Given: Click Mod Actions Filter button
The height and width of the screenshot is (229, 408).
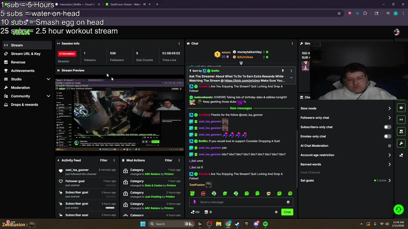Looking at the screenshot, I should pos(168,160).
